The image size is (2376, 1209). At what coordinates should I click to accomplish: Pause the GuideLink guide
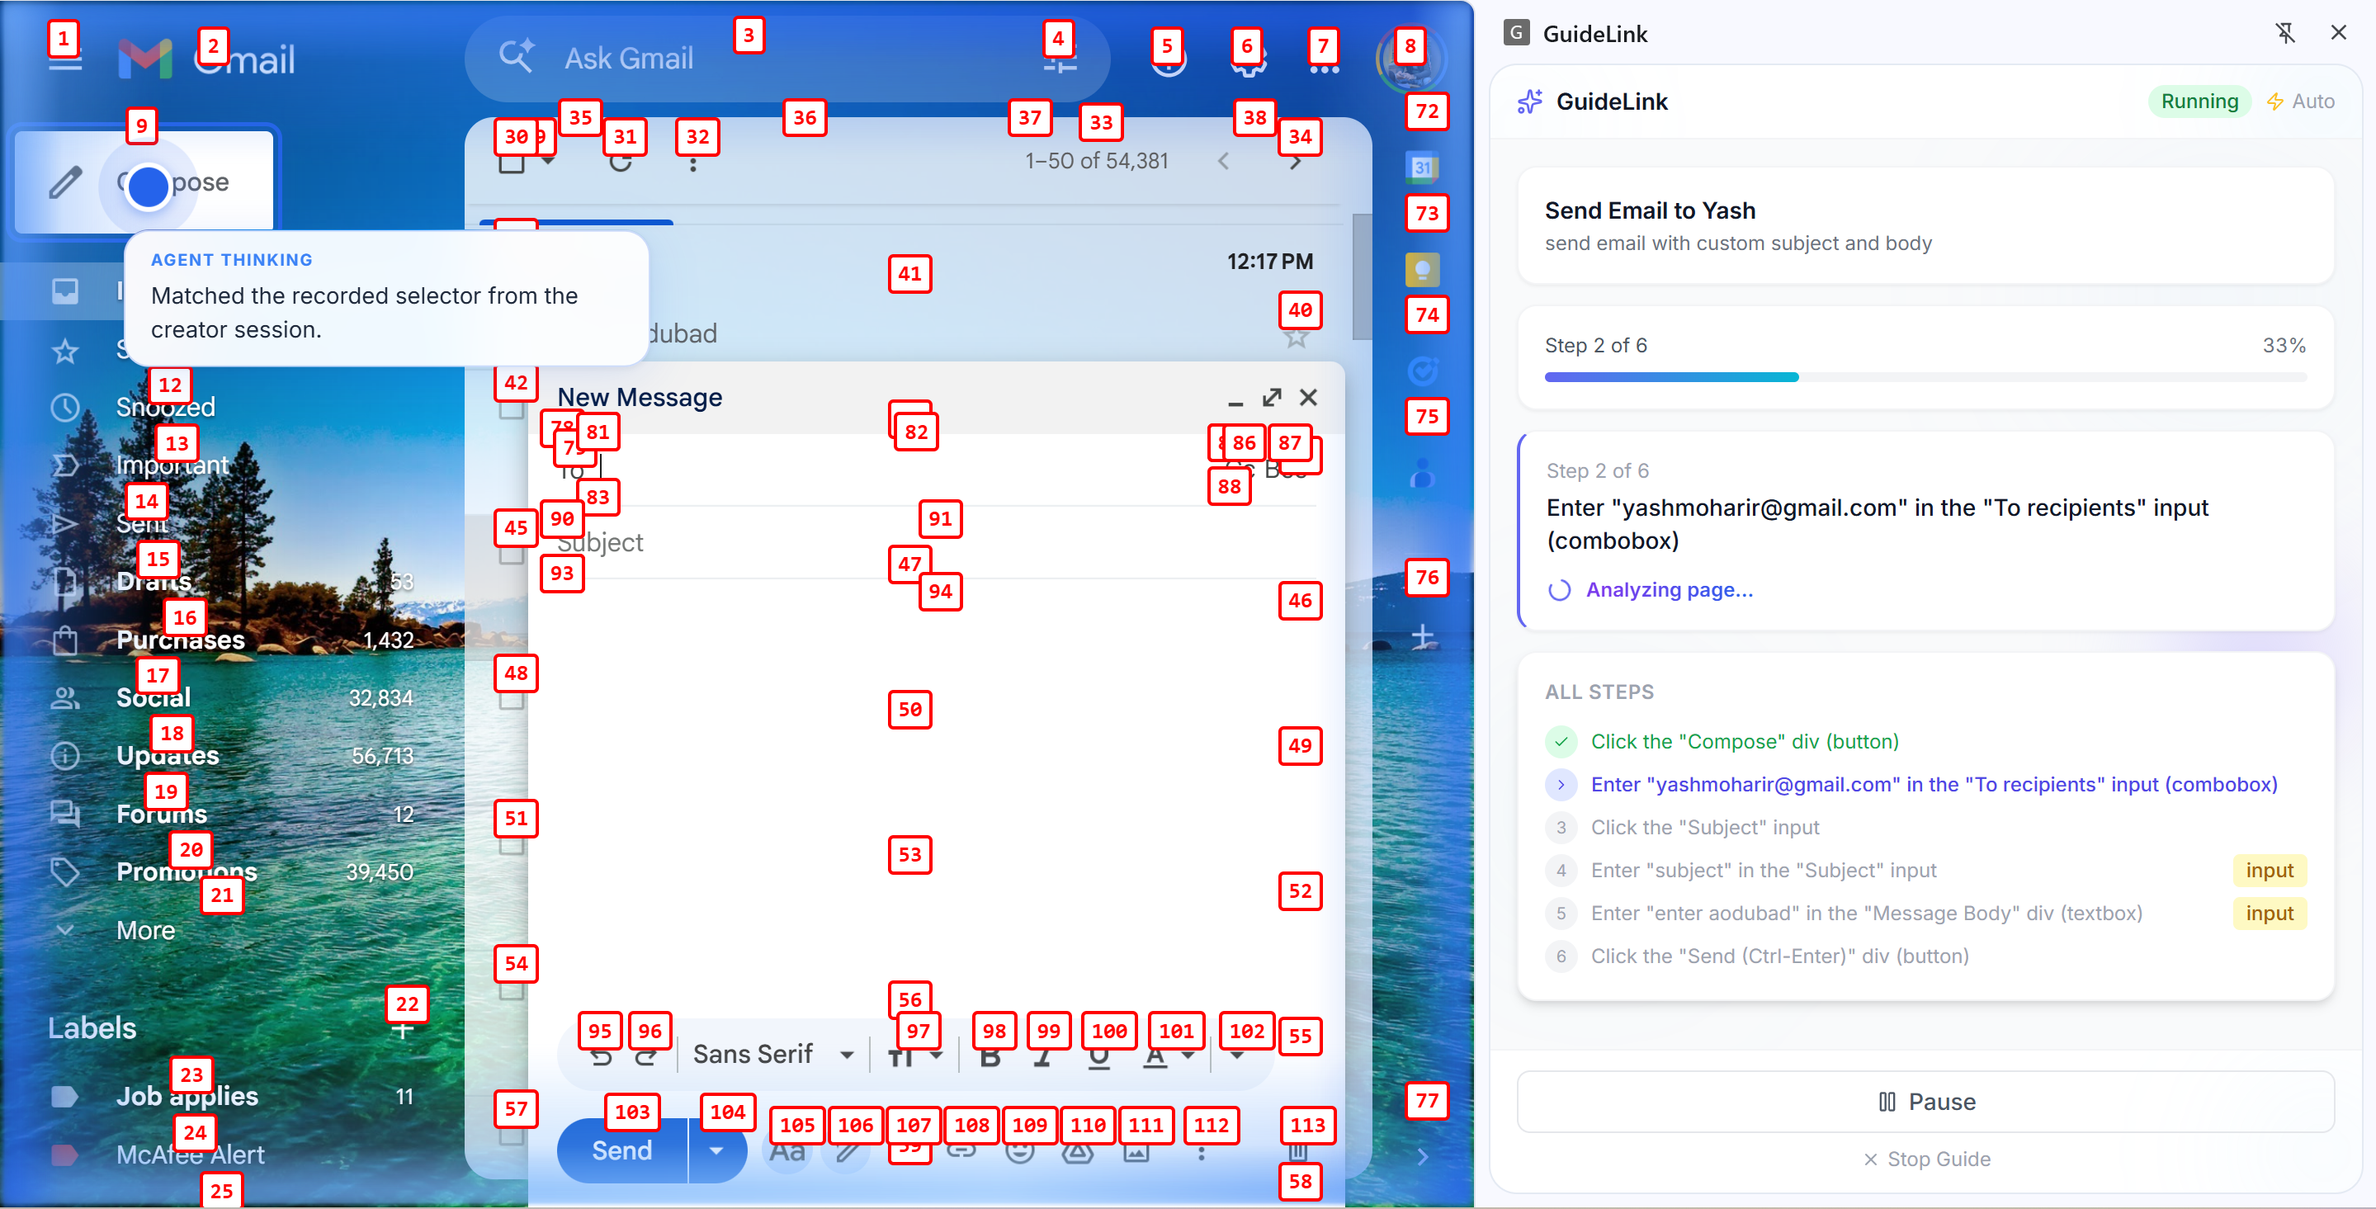pyautogui.click(x=1926, y=1101)
